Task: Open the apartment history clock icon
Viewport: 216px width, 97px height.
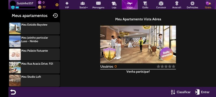Action: (55, 16)
